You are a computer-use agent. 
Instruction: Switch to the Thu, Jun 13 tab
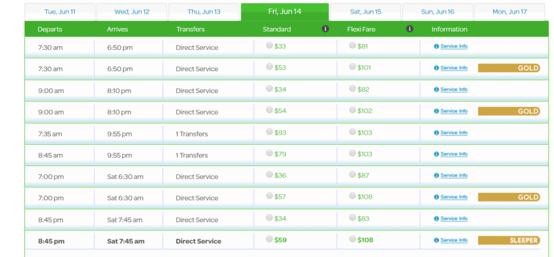pyautogui.click(x=203, y=12)
